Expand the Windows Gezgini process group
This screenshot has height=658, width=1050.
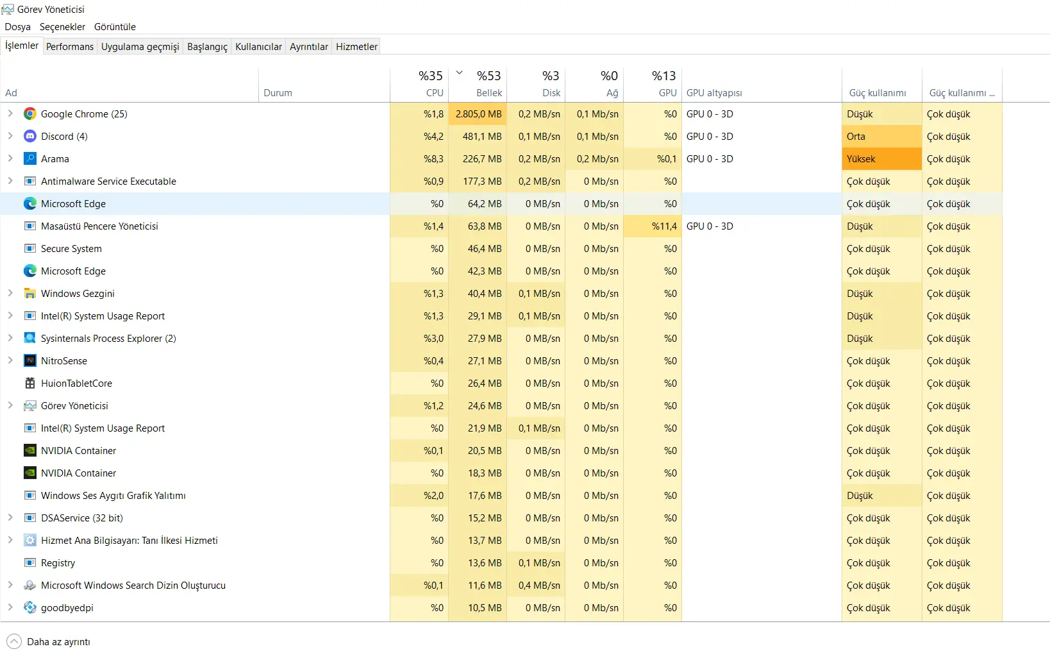pos(10,293)
